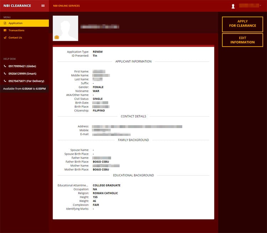
Task: Click the blurred applicant name beside photo
Action: tap(100, 27)
